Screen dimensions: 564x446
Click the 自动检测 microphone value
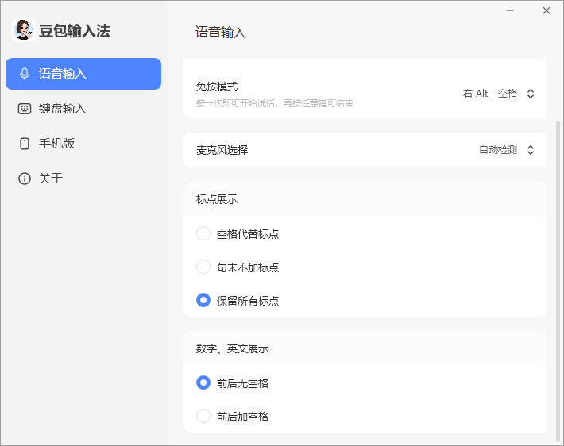tap(498, 150)
